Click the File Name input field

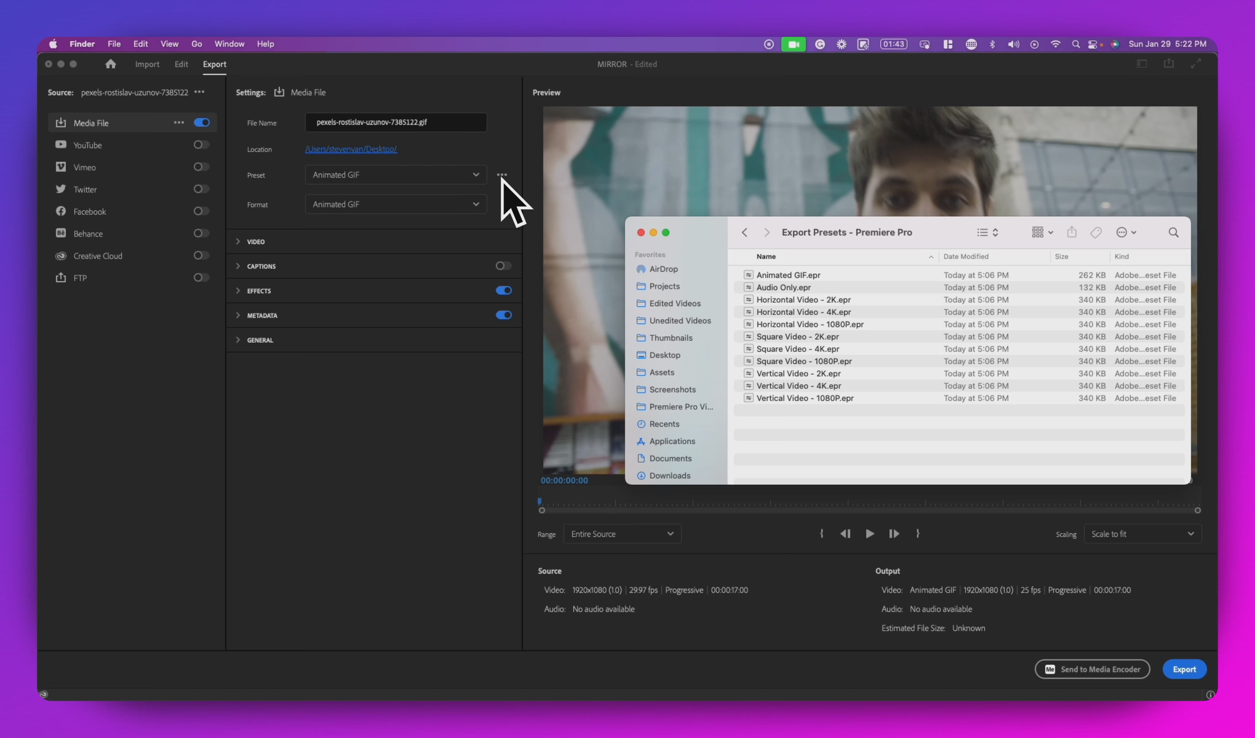pyautogui.click(x=395, y=123)
